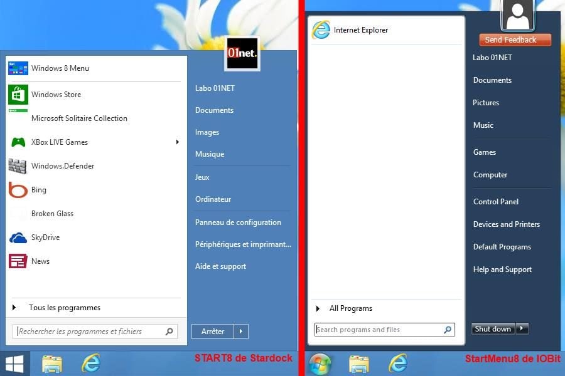Click the Send Feedback button

[x=515, y=40]
